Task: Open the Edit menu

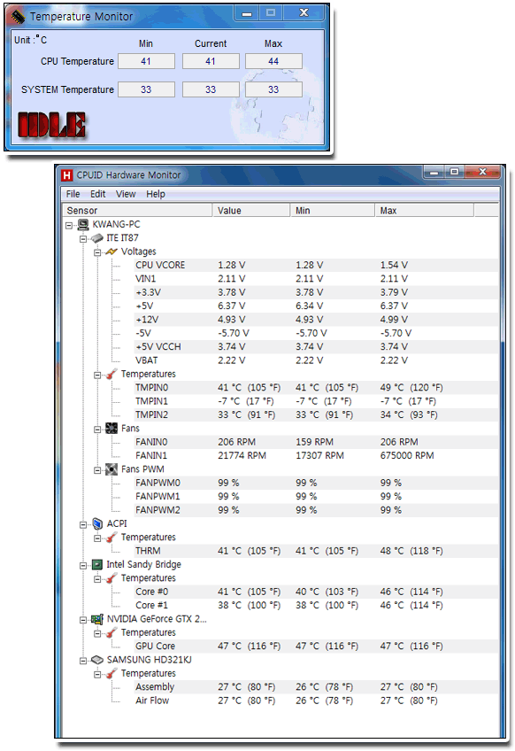Action: pyautogui.click(x=97, y=194)
